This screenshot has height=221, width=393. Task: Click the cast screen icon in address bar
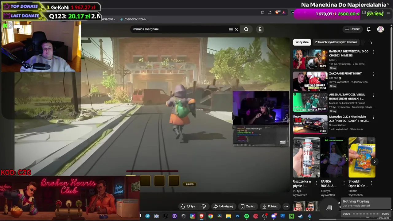[263, 12]
